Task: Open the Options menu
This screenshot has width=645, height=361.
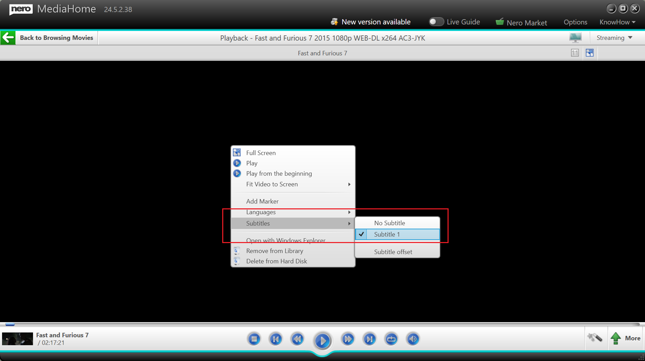Action: 575,22
